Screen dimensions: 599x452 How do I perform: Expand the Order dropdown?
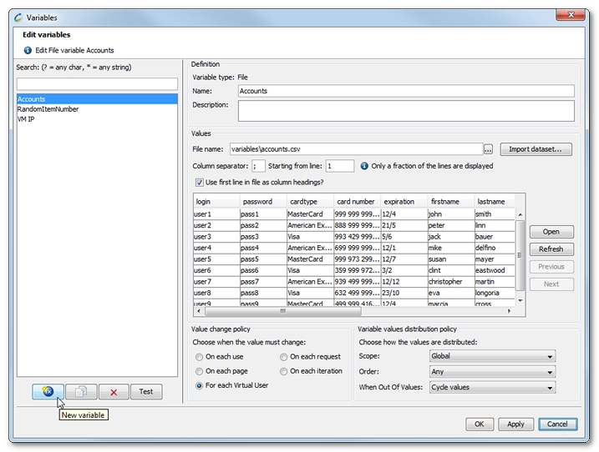[x=492, y=372]
